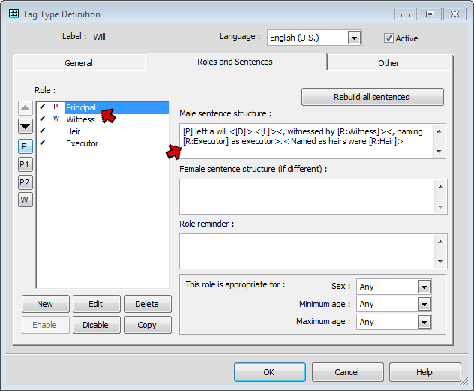The image size is (474, 391).
Task: Select the Heir role in list
Action: [103, 131]
